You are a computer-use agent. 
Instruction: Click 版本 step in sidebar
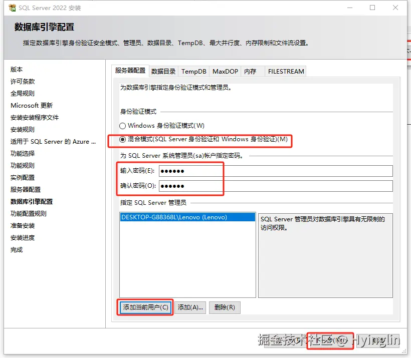17,70
